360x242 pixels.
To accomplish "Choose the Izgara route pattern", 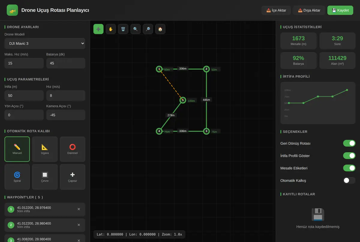I will [x=45, y=149].
